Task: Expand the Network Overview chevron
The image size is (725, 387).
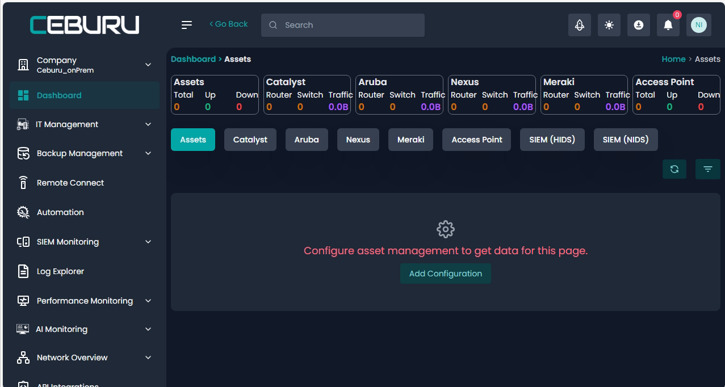Action: click(x=148, y=357)
